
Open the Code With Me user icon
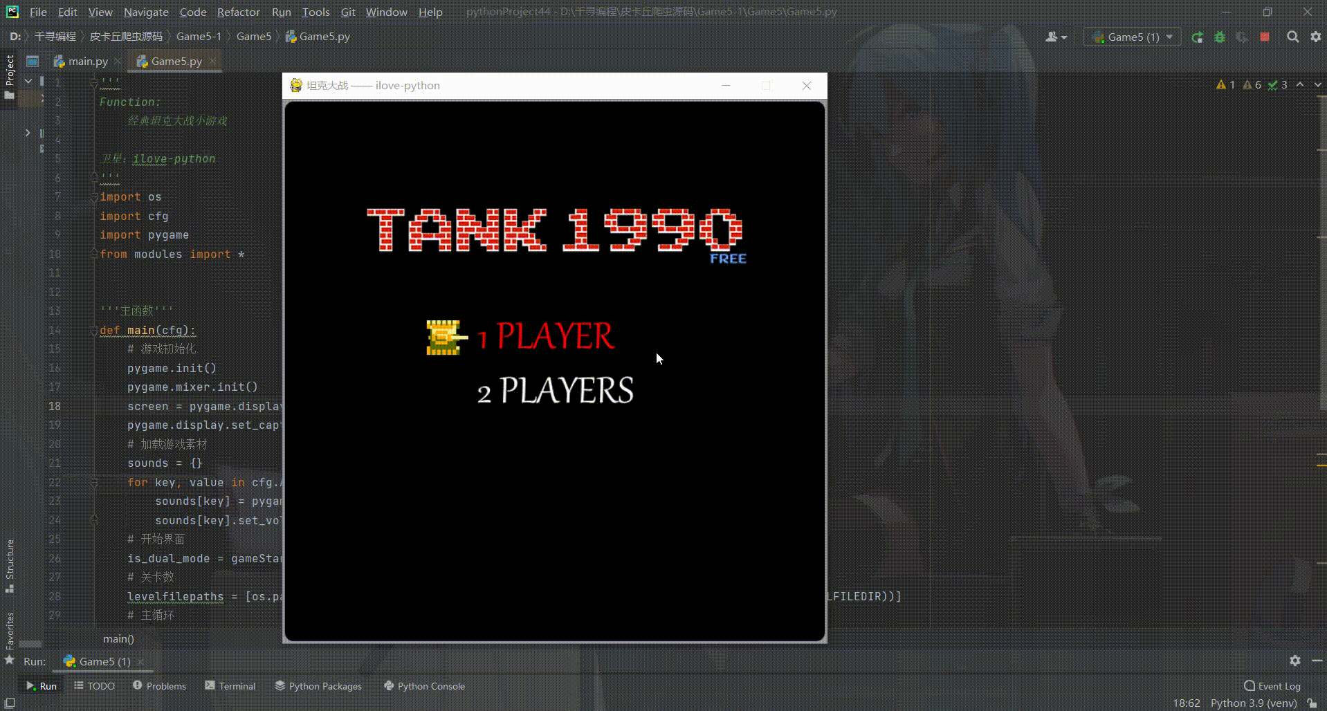pos(1056,37)
